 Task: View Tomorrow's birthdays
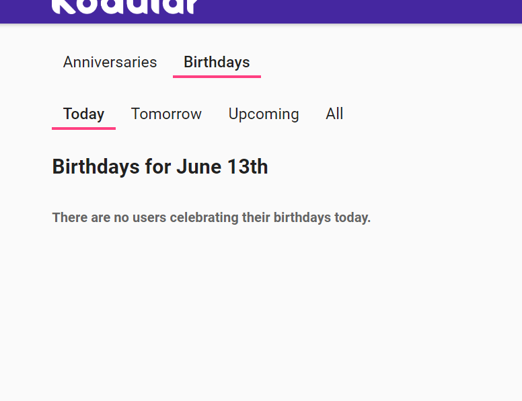click(166, 114)
